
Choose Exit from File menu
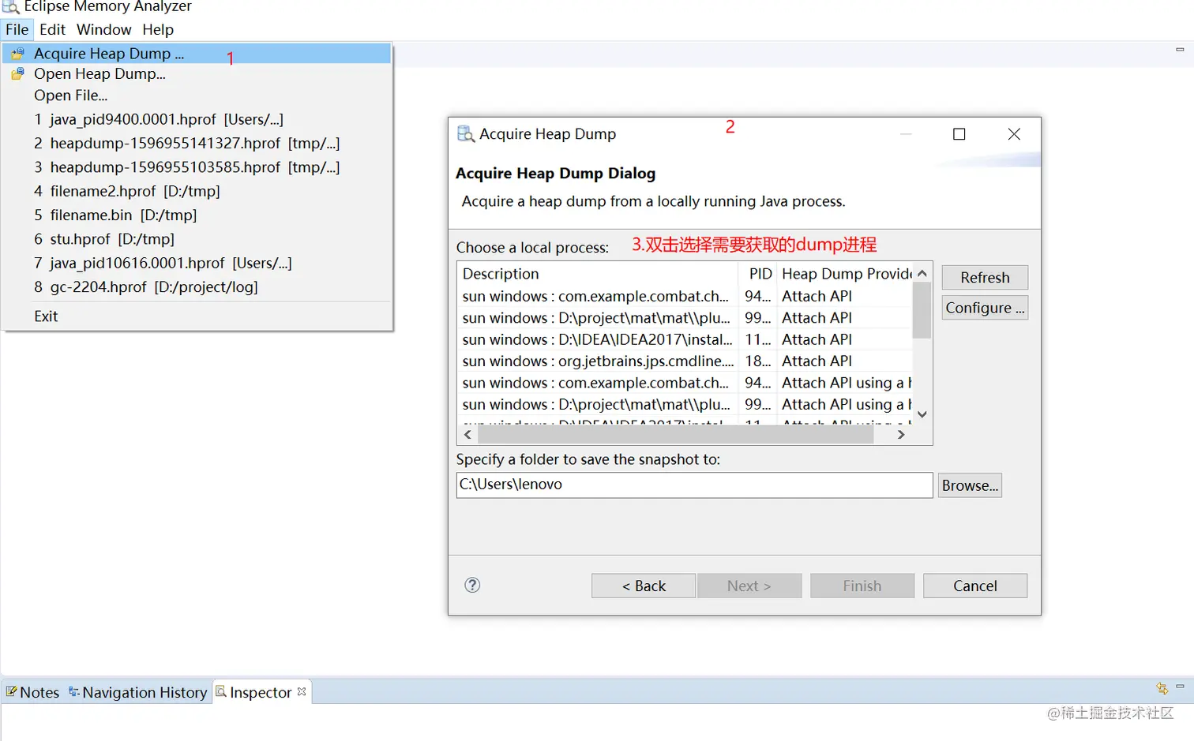coord(197,316)
